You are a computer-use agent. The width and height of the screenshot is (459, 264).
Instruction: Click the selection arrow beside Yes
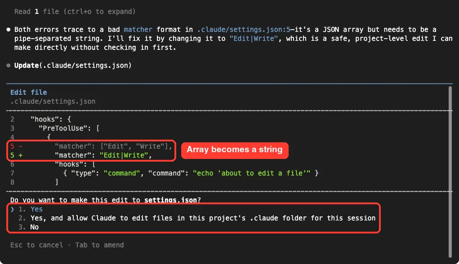pos(12,209)
